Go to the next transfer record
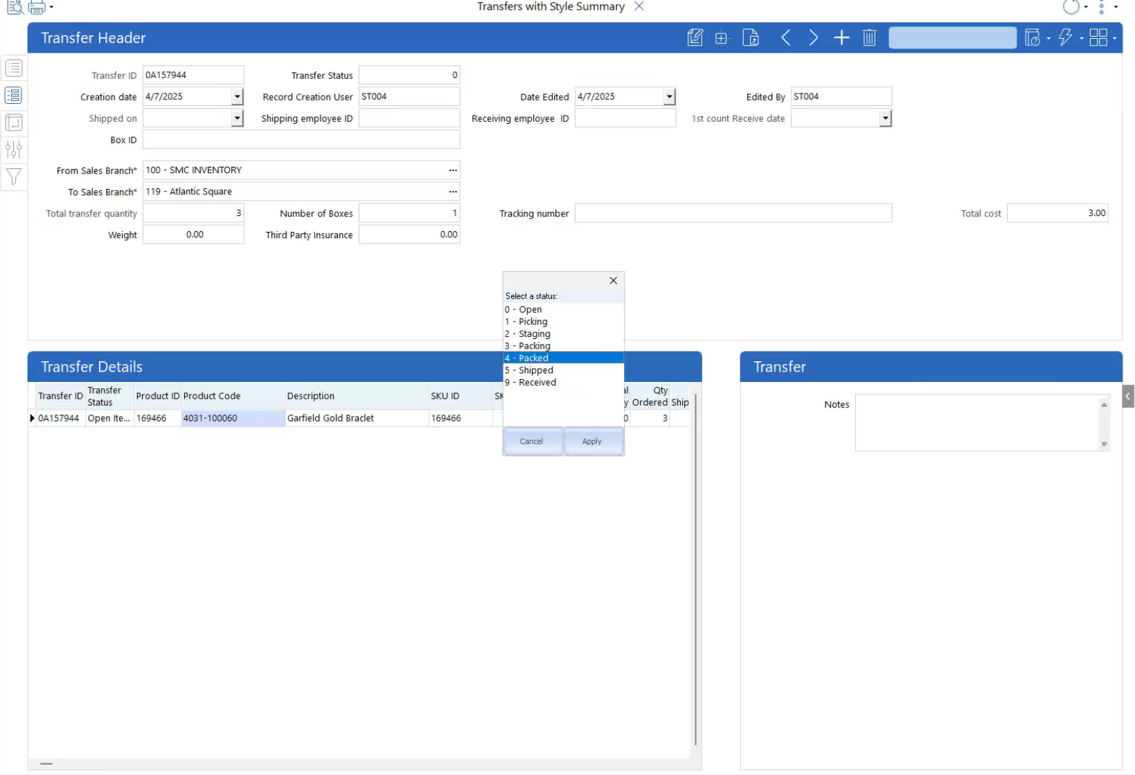This screenshot has height=775, width=1135. (x=814, y=37)
